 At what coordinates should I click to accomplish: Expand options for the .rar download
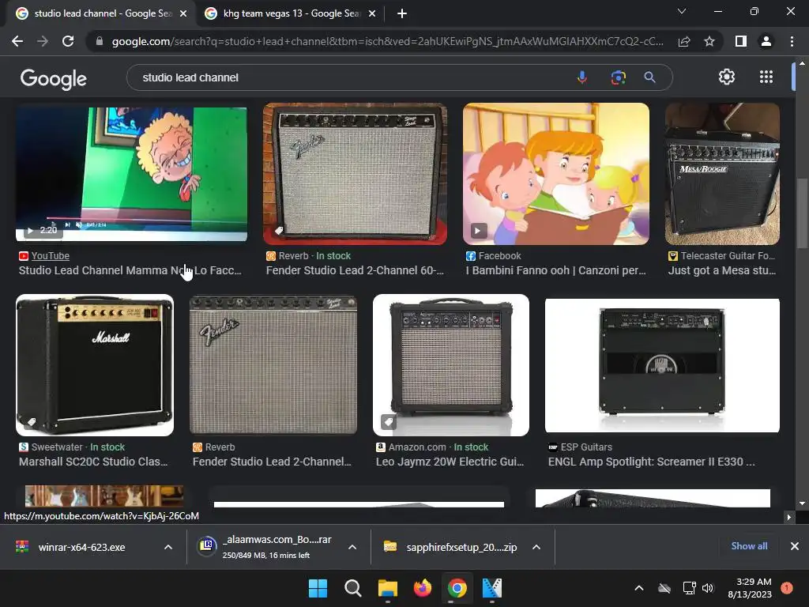pyautogui.click(x=352, y=547)
